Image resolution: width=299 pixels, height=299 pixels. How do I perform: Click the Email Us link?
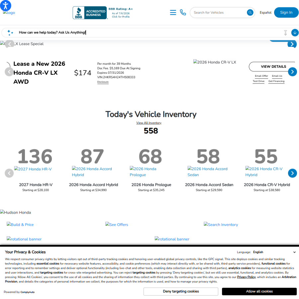tap(277, 76)
